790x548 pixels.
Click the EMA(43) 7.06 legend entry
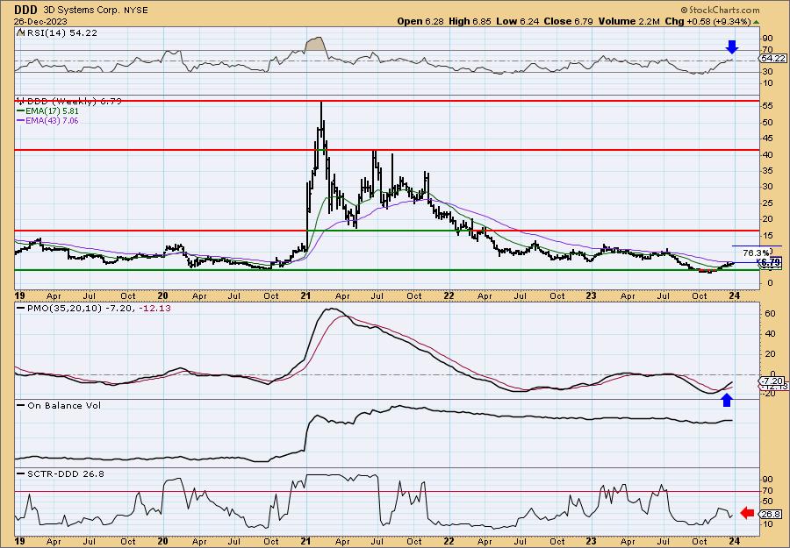tap(48, 121)
